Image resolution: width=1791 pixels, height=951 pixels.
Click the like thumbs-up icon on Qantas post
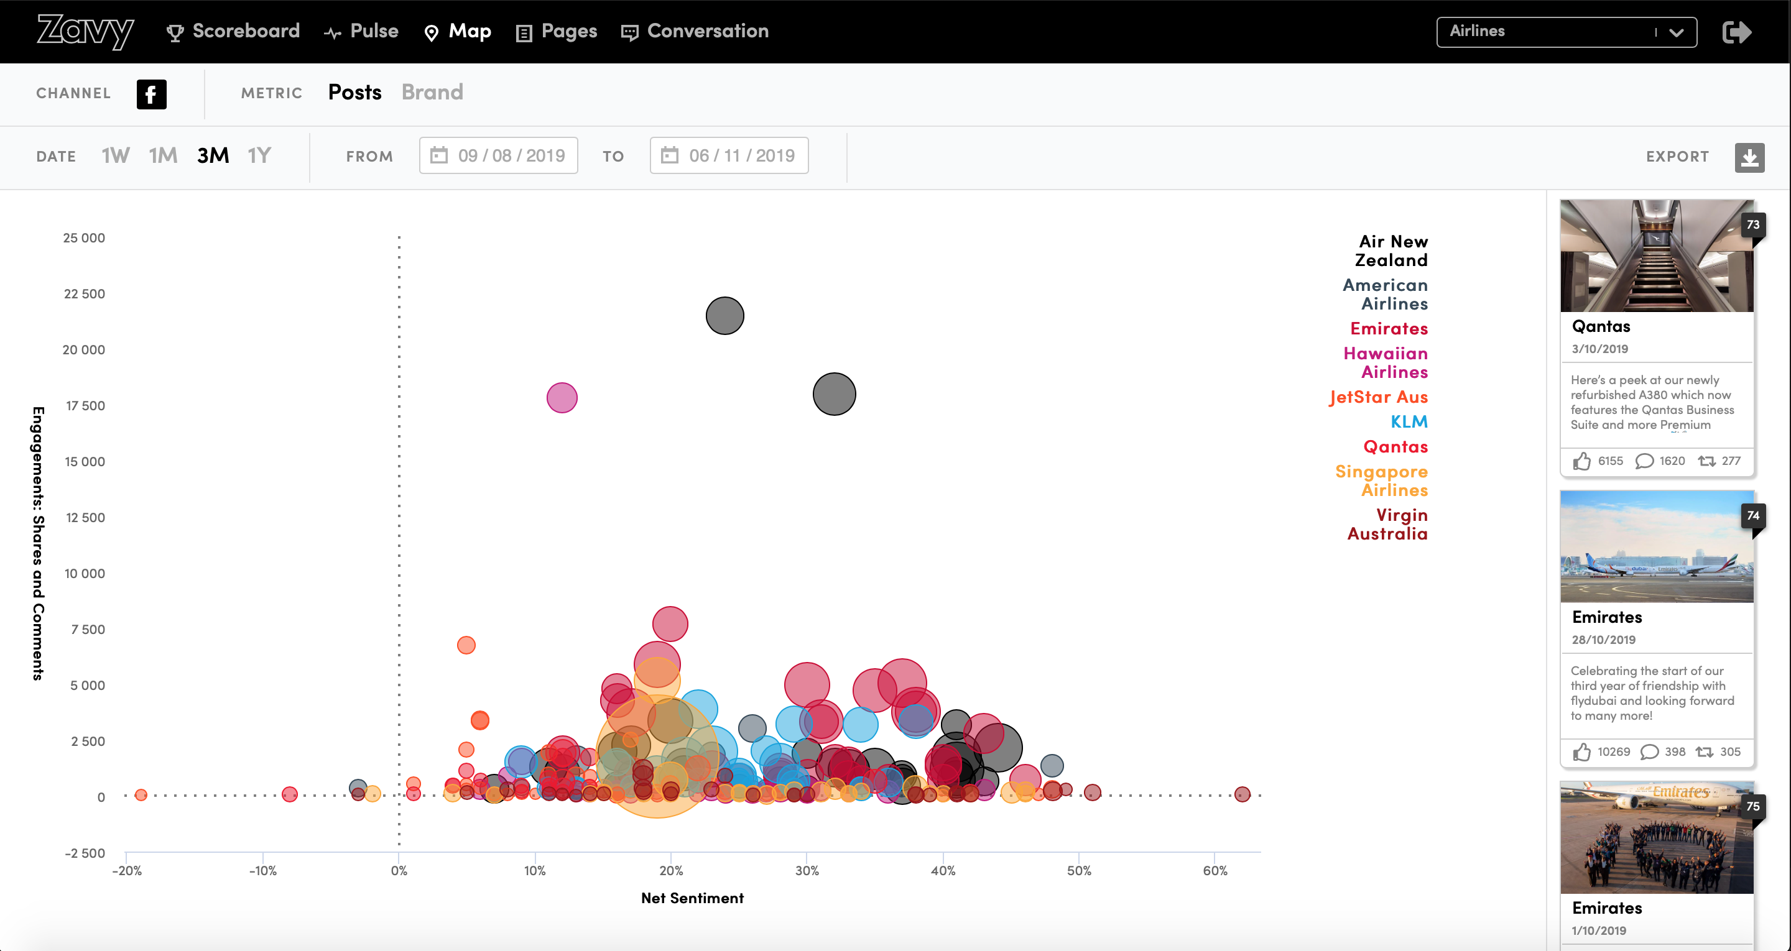point(1581,461)
